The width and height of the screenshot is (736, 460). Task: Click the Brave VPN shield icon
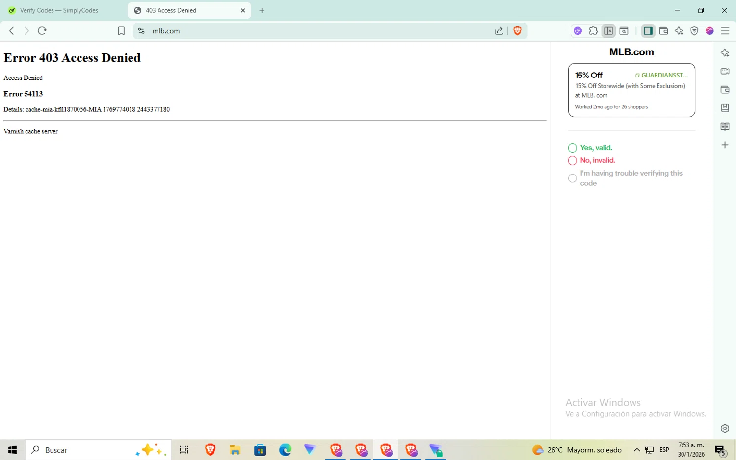(694, 31)
